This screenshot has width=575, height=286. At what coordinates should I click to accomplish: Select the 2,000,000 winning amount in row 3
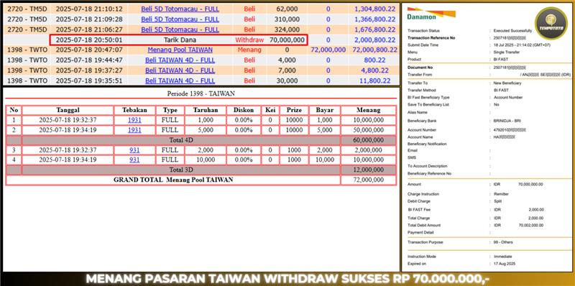pos(369,150)
